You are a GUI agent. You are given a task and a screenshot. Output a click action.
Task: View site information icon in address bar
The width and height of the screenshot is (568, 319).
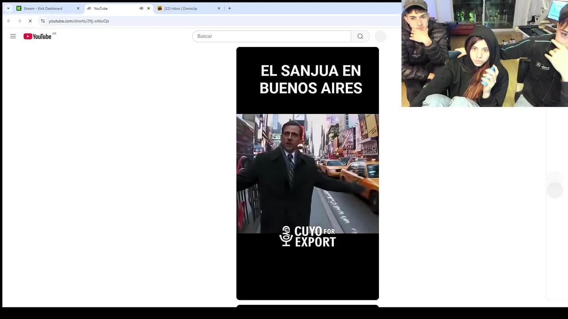click(43, 21)
